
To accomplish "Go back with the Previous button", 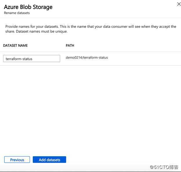I will (17, 159).
